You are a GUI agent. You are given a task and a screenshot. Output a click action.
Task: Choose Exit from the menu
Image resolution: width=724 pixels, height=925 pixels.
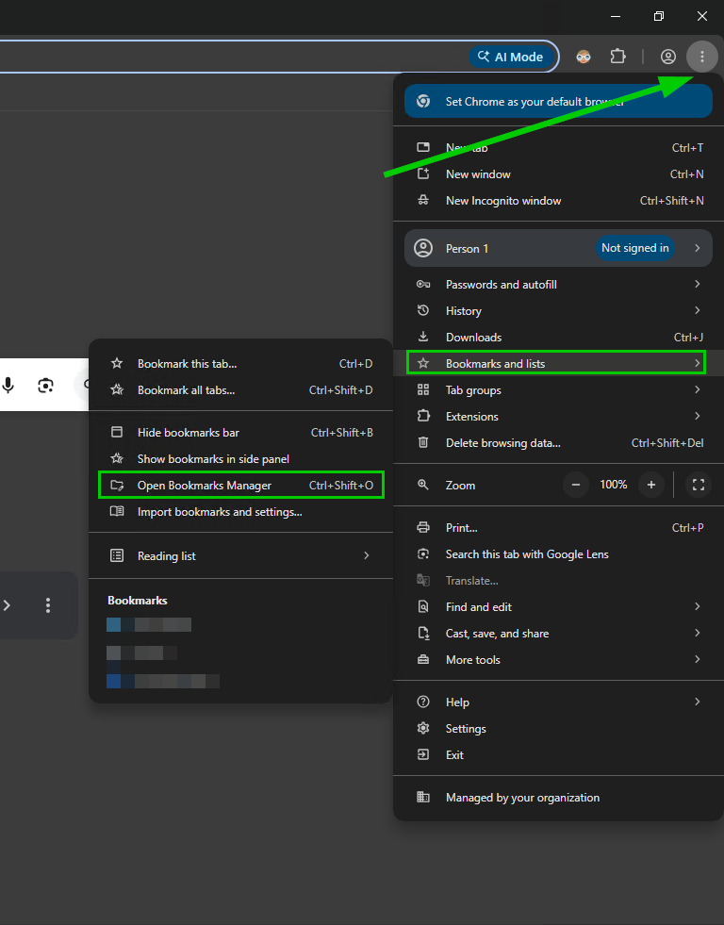pyautogui.click(x=558, y=755)
